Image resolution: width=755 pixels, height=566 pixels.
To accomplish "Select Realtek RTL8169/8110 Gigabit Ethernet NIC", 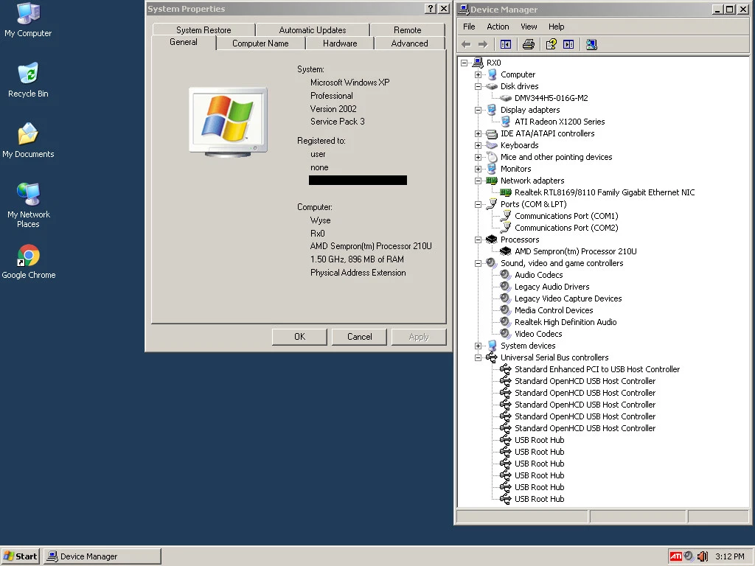I will click(605, 192).
